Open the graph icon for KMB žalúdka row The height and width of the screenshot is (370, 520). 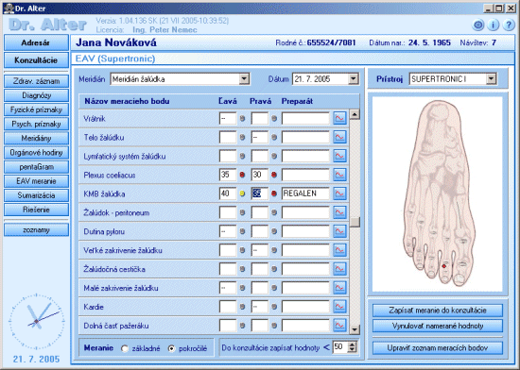tap(339, 193)
